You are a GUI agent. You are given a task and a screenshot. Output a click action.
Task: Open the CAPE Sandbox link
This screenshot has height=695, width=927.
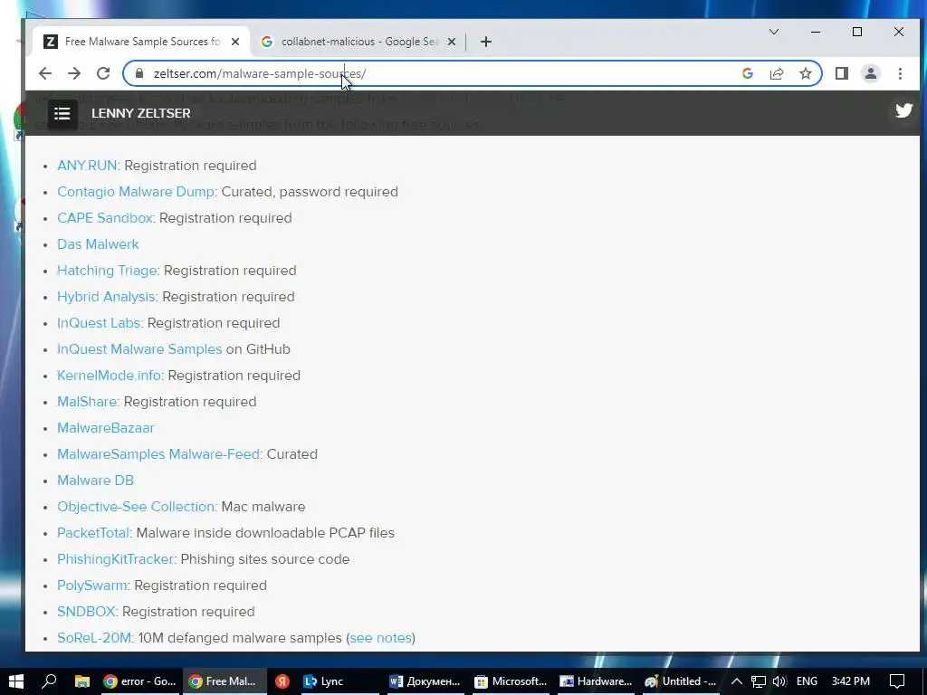click(x=105, y=218)
